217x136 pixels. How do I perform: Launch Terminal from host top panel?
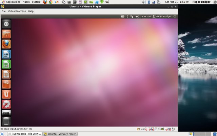pyautogui.click(x=75, y=2)
